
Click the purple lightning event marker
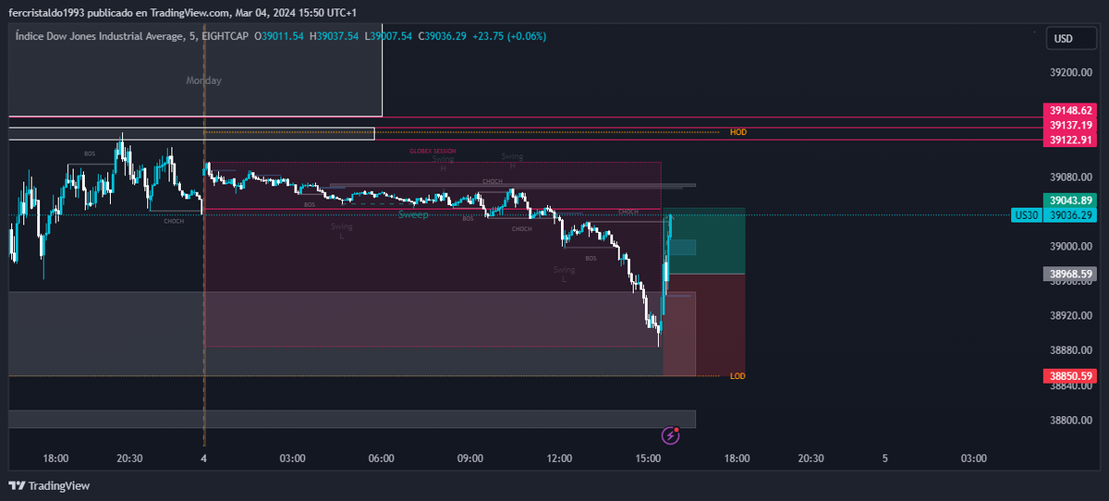[671, 435]
